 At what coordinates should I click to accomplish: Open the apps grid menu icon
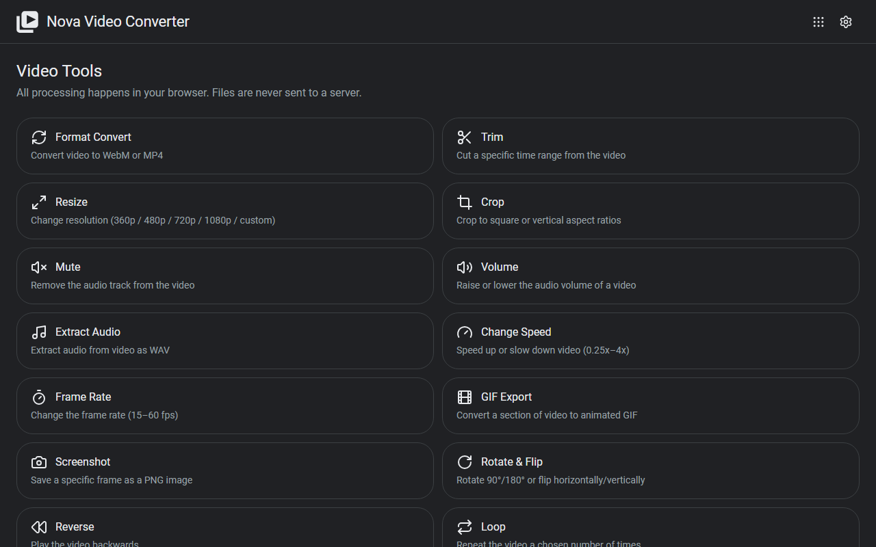pyautogui.click(x=819, y=22)
